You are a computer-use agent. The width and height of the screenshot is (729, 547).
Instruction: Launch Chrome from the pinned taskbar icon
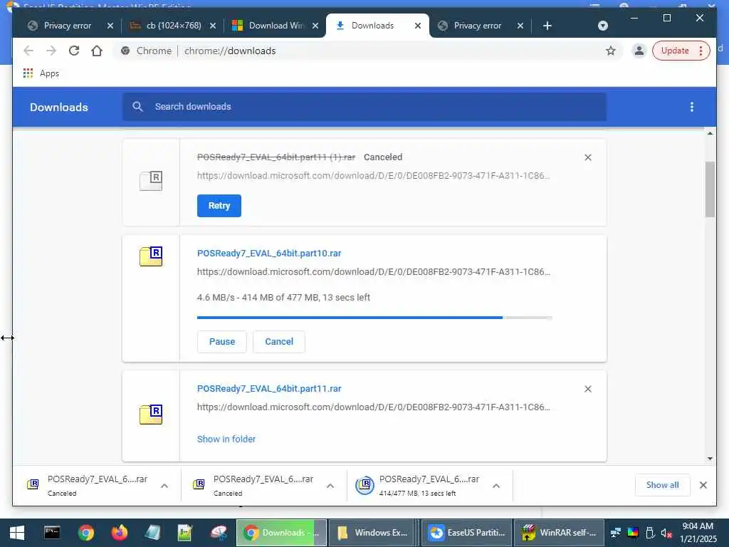coord(86,533)
